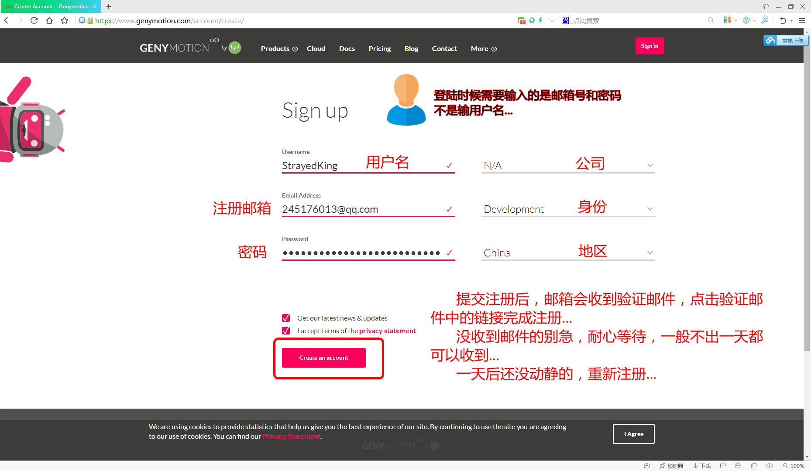The width and height of the screenshot is (811, 471).
Task: Open the browser hamburger menu
Action: [x=802, y=20]
